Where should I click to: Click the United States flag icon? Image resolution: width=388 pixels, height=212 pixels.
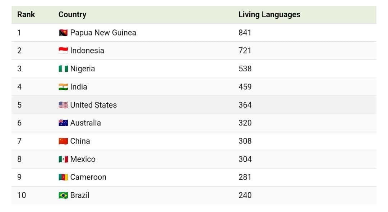[63, 105]
